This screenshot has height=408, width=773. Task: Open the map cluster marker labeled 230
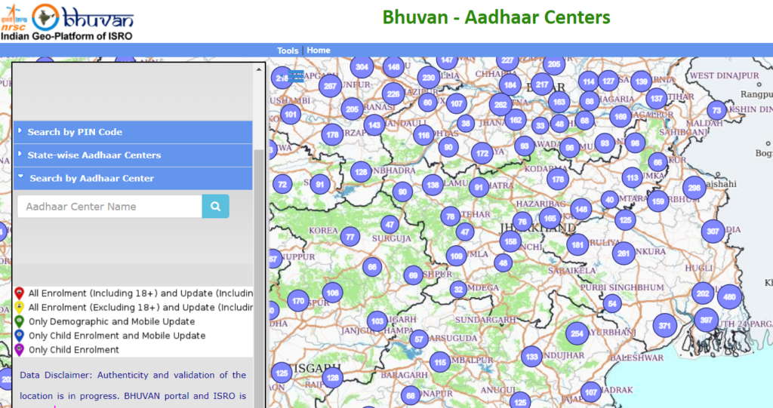click(x=429, y=78)
